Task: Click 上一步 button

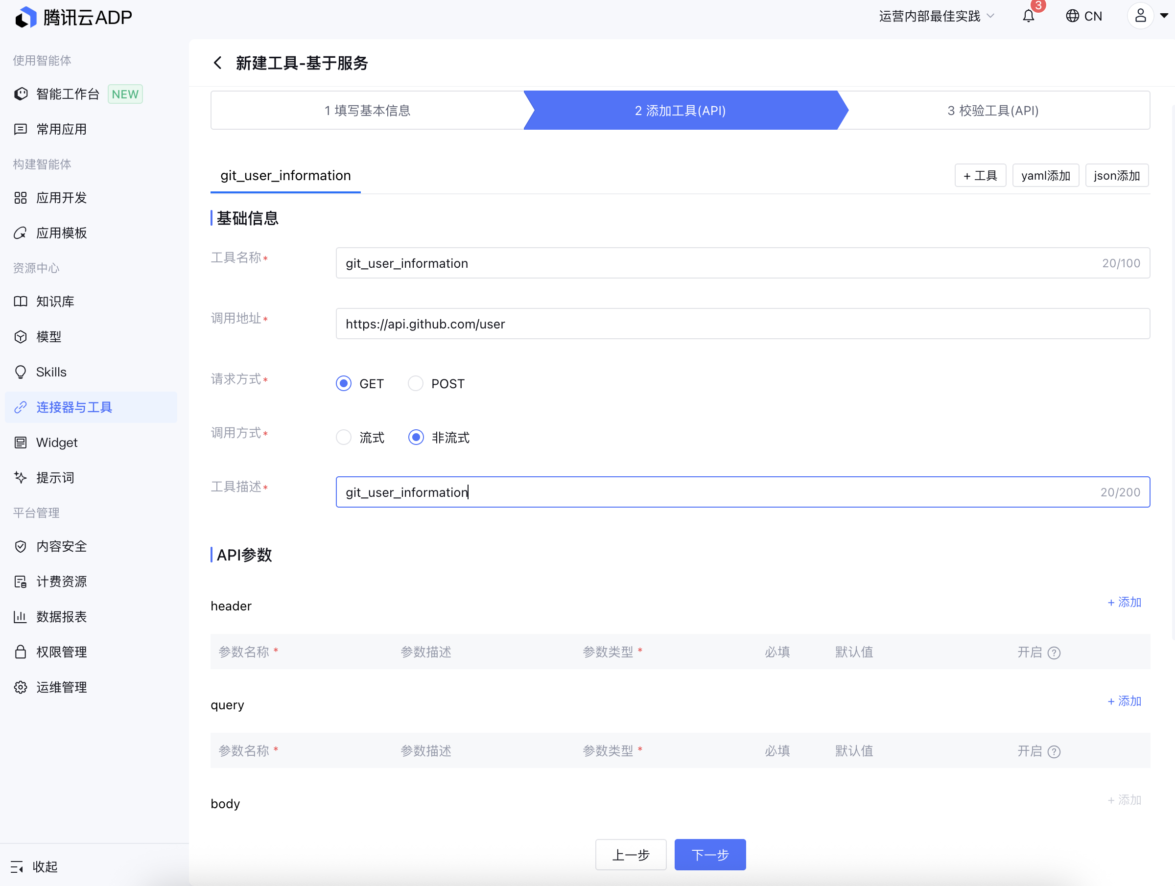Action: click(631, 855)
